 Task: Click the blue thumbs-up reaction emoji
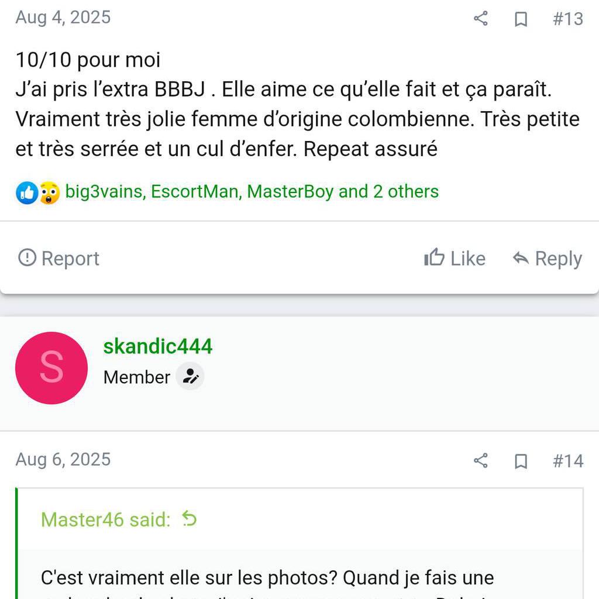[26, 192]
